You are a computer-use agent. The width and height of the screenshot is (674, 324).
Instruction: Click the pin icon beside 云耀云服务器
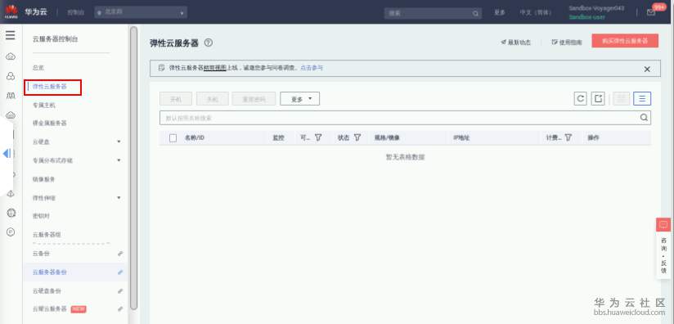[120, 309]
